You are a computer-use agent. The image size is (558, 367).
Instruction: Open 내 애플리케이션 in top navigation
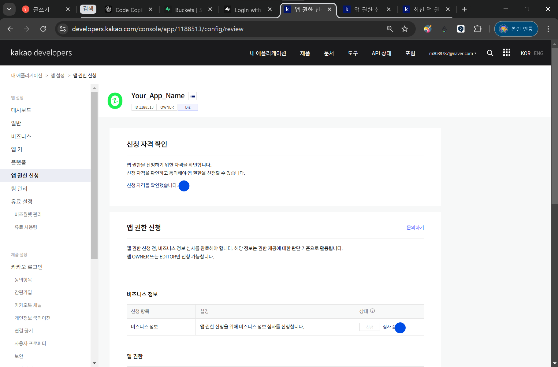point(268,53)
